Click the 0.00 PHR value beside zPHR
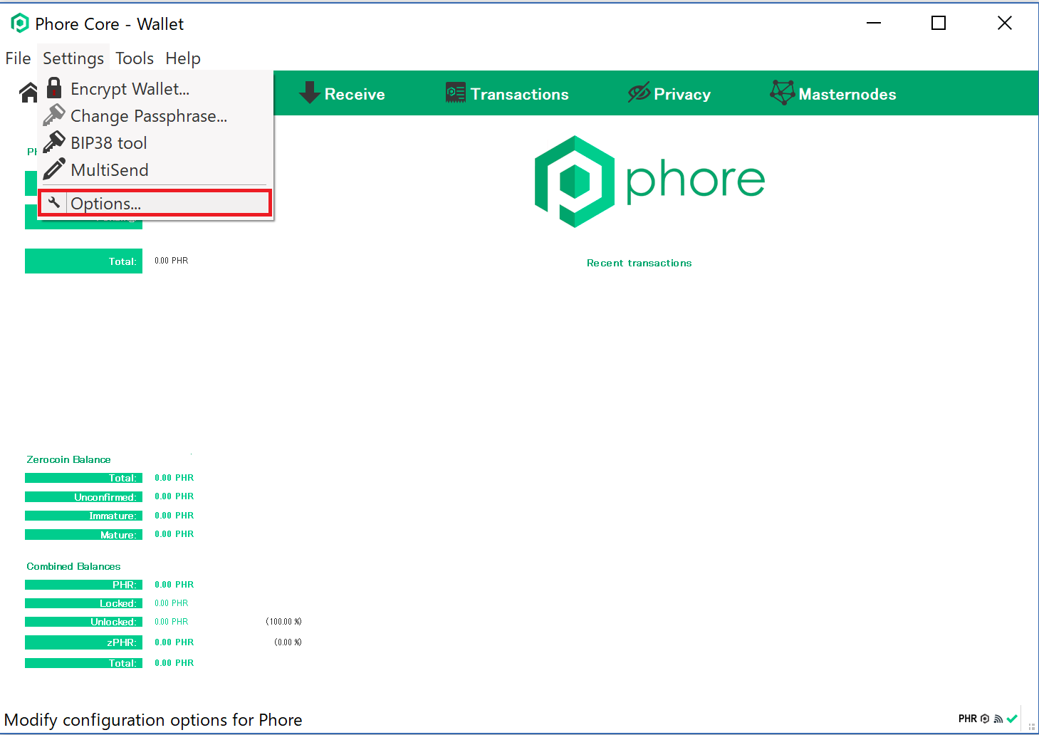This screenshot has width=1039, height=735. (x=174, y=642)
